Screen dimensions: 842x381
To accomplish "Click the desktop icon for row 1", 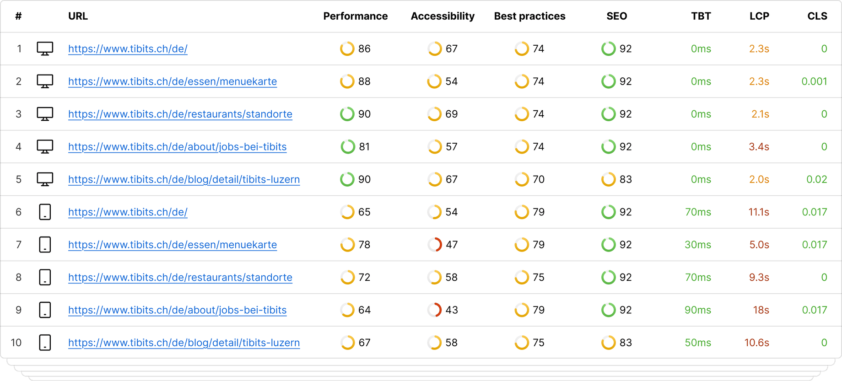I will [x=45, y=48].
